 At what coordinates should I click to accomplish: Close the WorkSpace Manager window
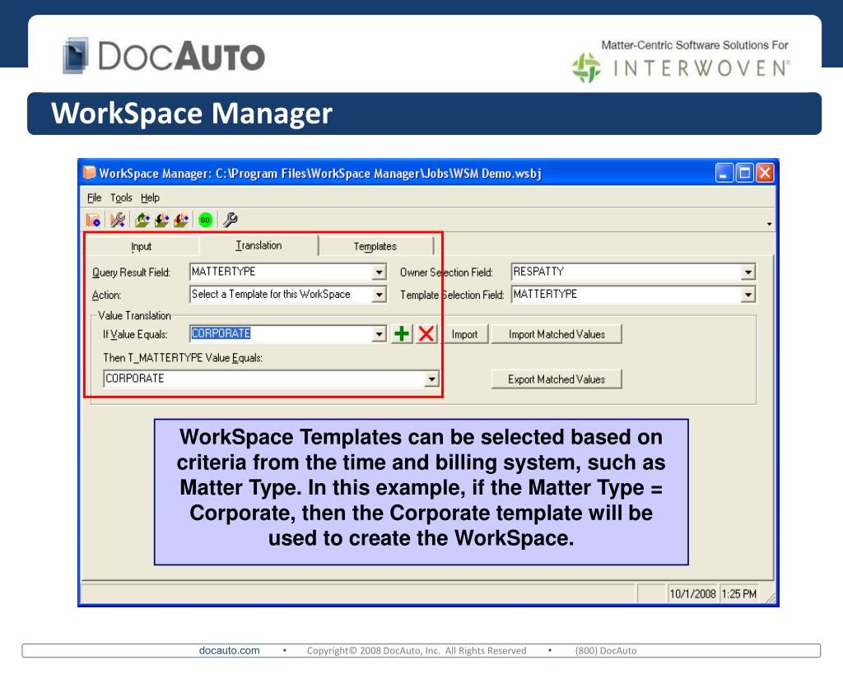point(765,173)
